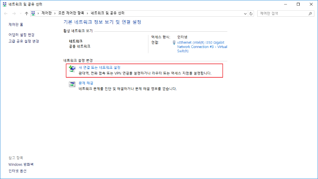This screenshot has width=318, height=179.
Task: Click the window title bar network icon
Action: [x=4, y=4]
